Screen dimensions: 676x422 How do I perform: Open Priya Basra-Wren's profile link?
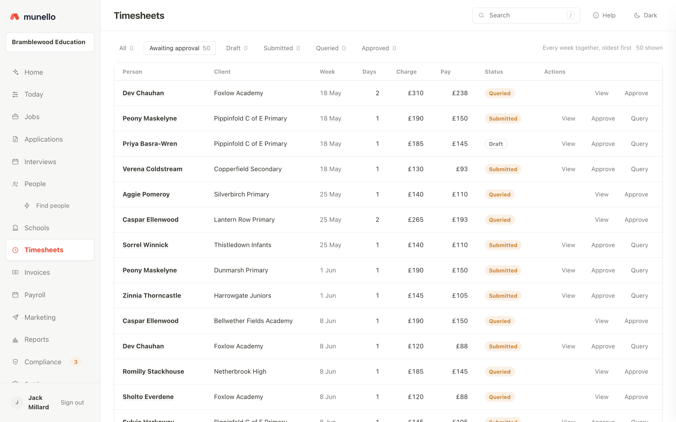[150, 144]
